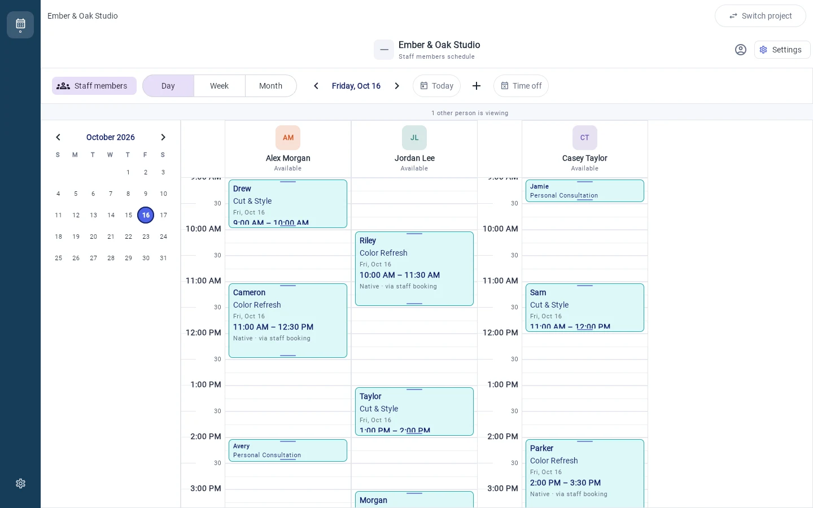This screenshot has height=508, width=813.
Task: Switch to Day view
Action: (168, 86)
